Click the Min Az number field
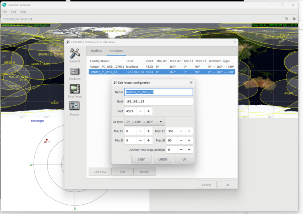303x214 pixels. pos(130,131)
